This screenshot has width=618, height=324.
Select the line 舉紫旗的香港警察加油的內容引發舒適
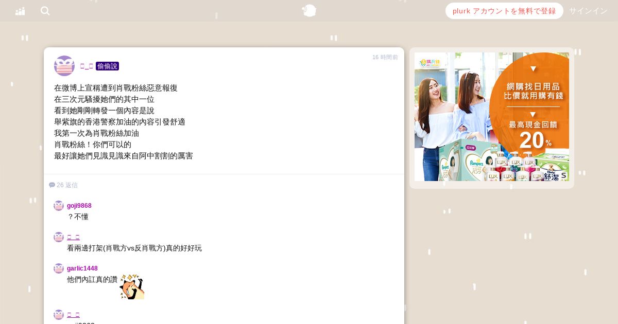click(119, 122)
